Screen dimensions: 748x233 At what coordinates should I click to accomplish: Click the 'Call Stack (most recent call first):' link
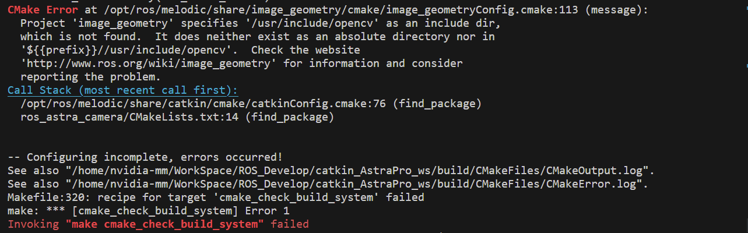123,90
